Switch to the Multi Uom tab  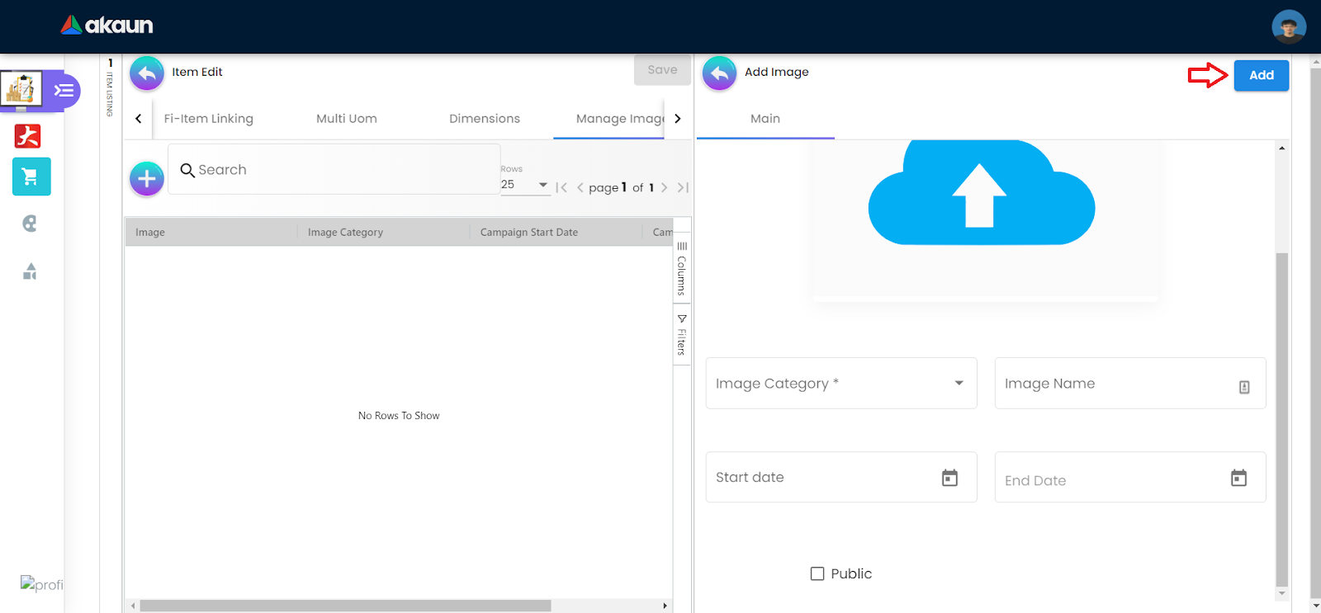tap(347, 119)
